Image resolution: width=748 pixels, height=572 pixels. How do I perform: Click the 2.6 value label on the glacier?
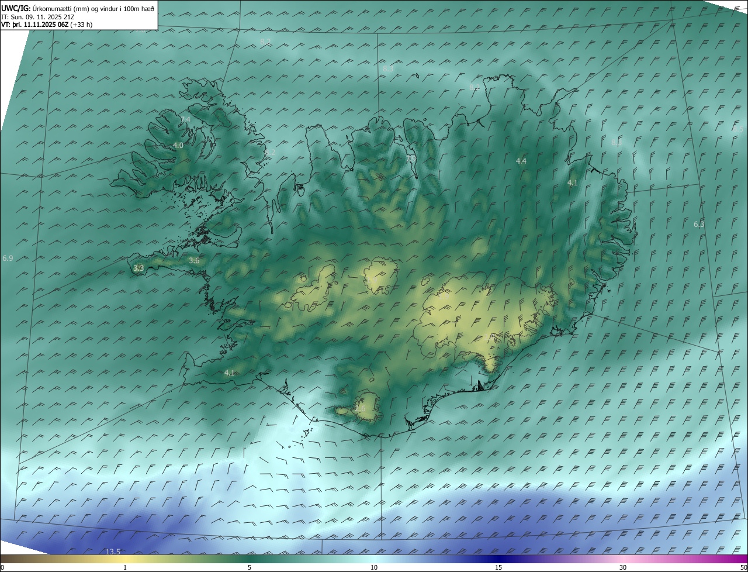[x=360, y=409]
